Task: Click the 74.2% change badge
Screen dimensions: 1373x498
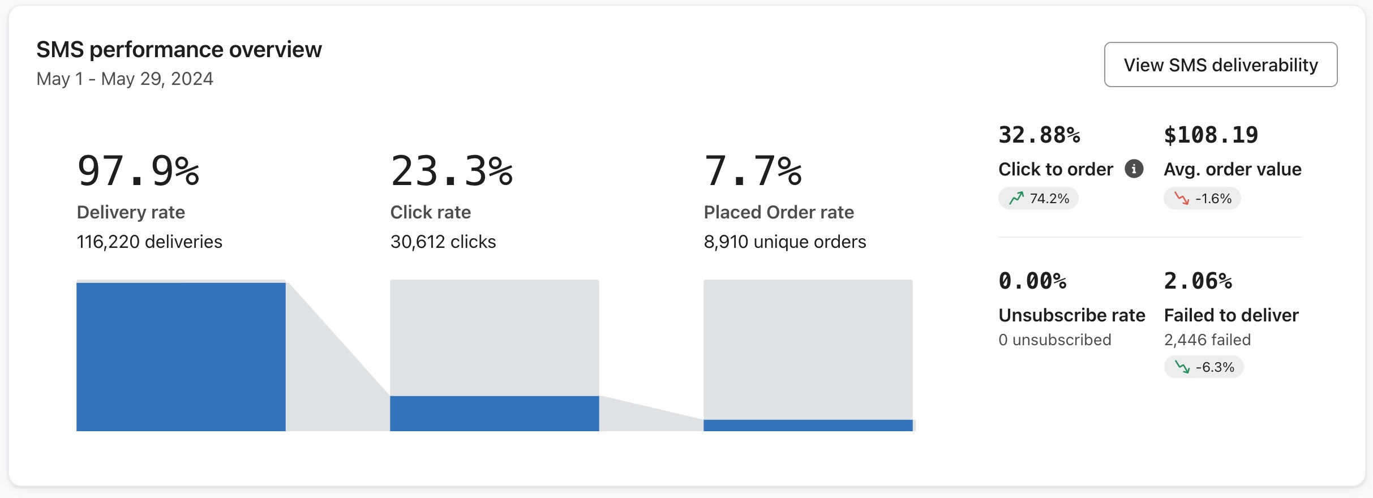Action: pos(1039,198)
